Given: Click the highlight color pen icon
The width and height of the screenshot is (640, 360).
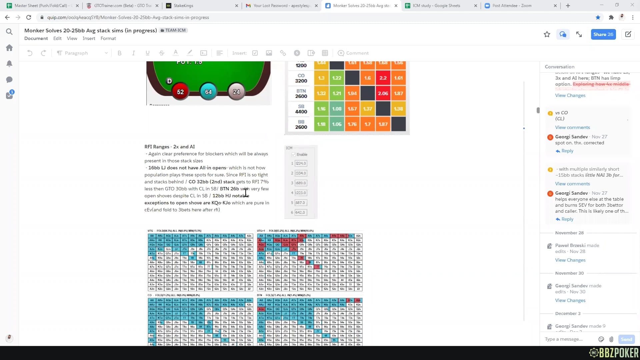Looking at the screenshot, I should pos(190,53).
